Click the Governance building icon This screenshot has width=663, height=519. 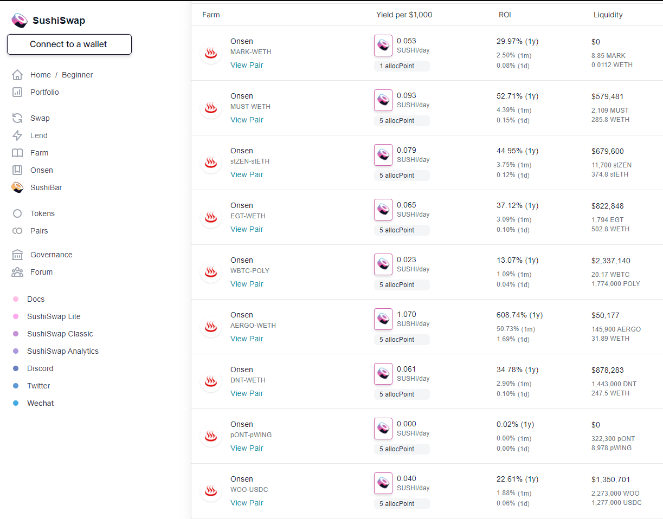pos(17,255)
